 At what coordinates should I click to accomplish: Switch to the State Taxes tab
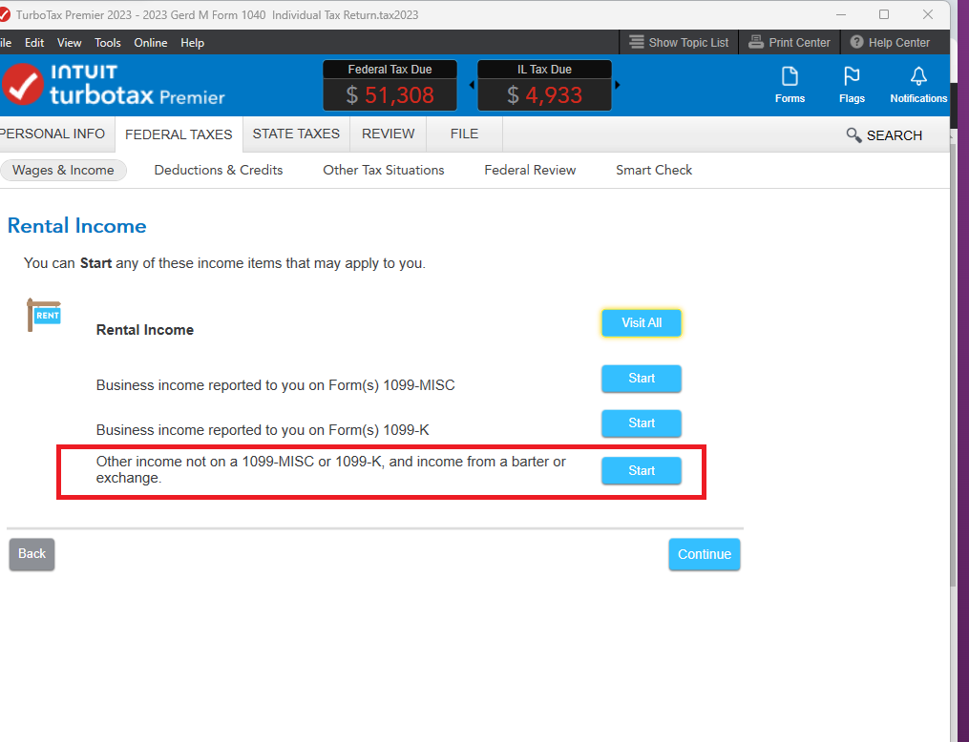pos(296,134)
